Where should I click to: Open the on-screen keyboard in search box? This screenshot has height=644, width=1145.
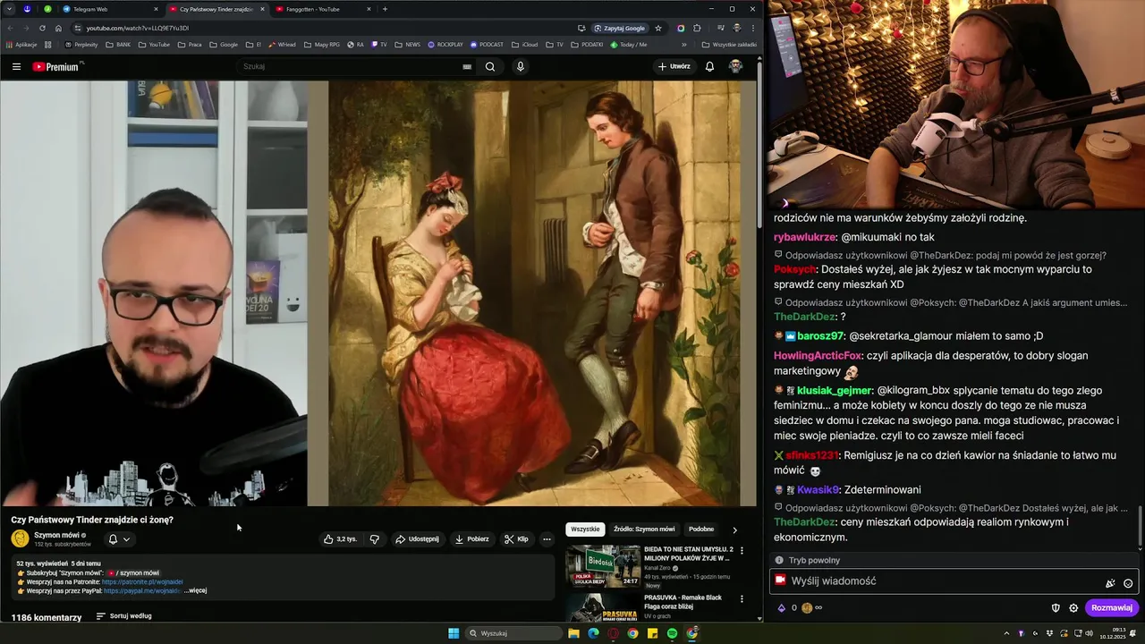tap(467, 66)
